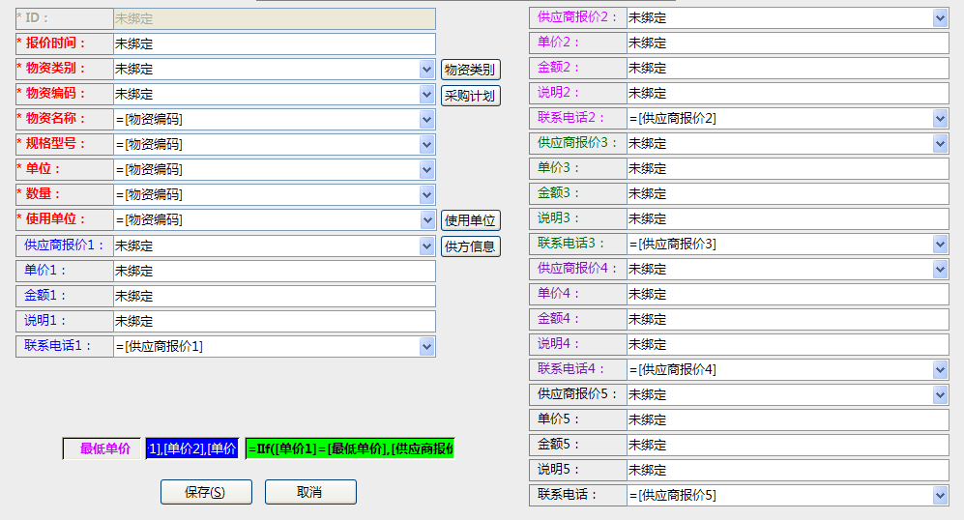Open the 供应商报价2 dropdown arrow
The width and height of the screenshot is (964, 520).
tap(940, 18)
